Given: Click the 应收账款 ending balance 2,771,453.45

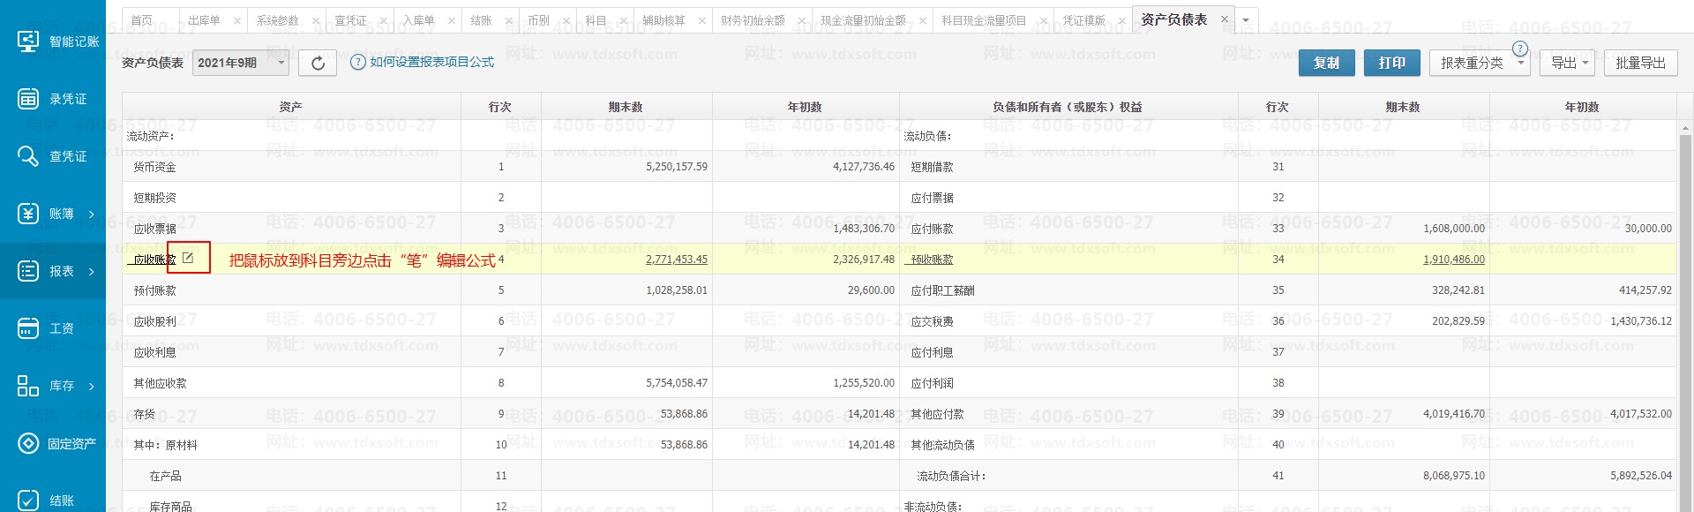Looking at the screenshot, I should pos(676,260).
